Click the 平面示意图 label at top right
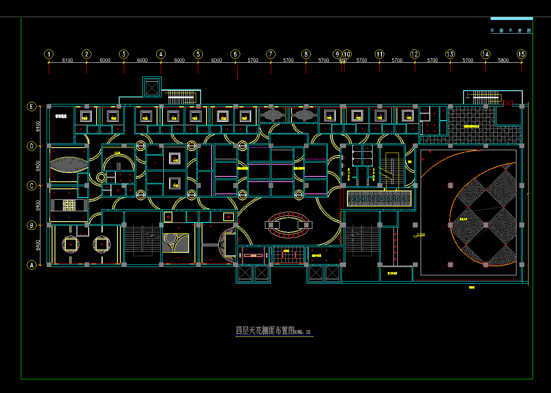This screenshot has width=551, height=393. (x=511, y=31)
